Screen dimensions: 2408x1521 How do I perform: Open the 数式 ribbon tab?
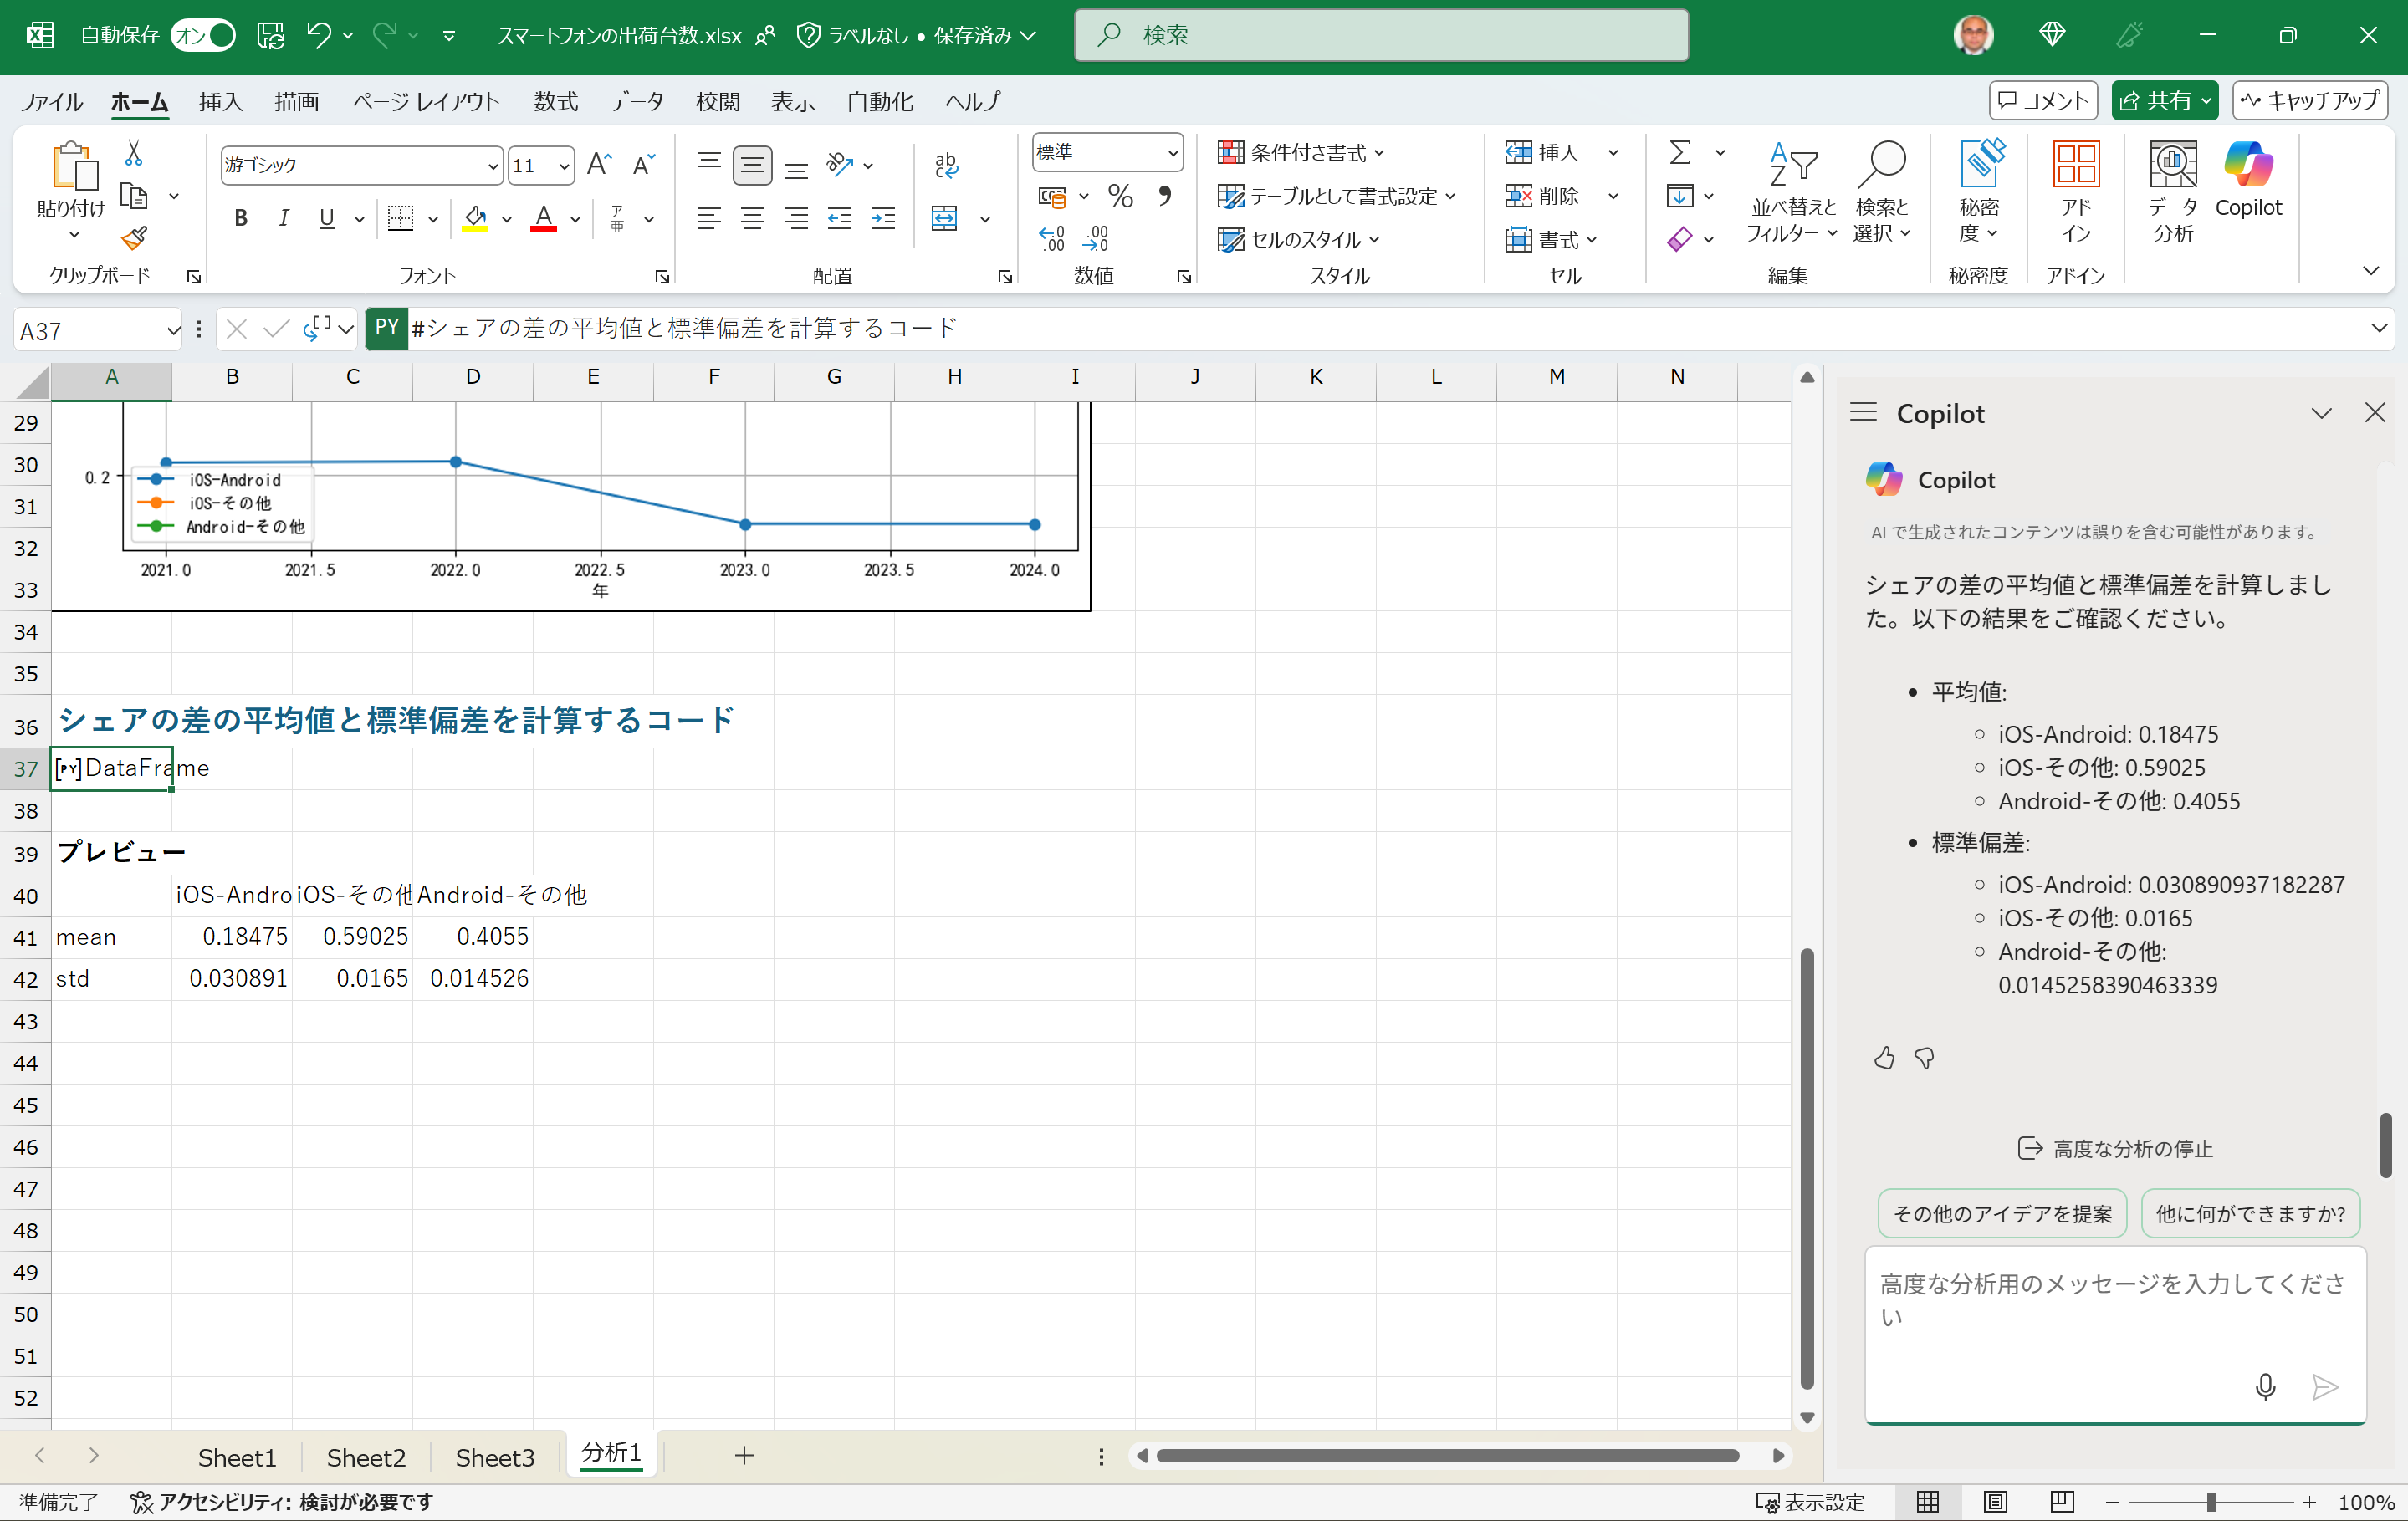(555, 101)
